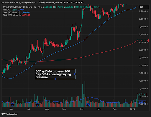Image resolution: width=151 pixels, height=117 pixels.
Task: Click the 2,000.00 price axis label
Action: point(143,65)
